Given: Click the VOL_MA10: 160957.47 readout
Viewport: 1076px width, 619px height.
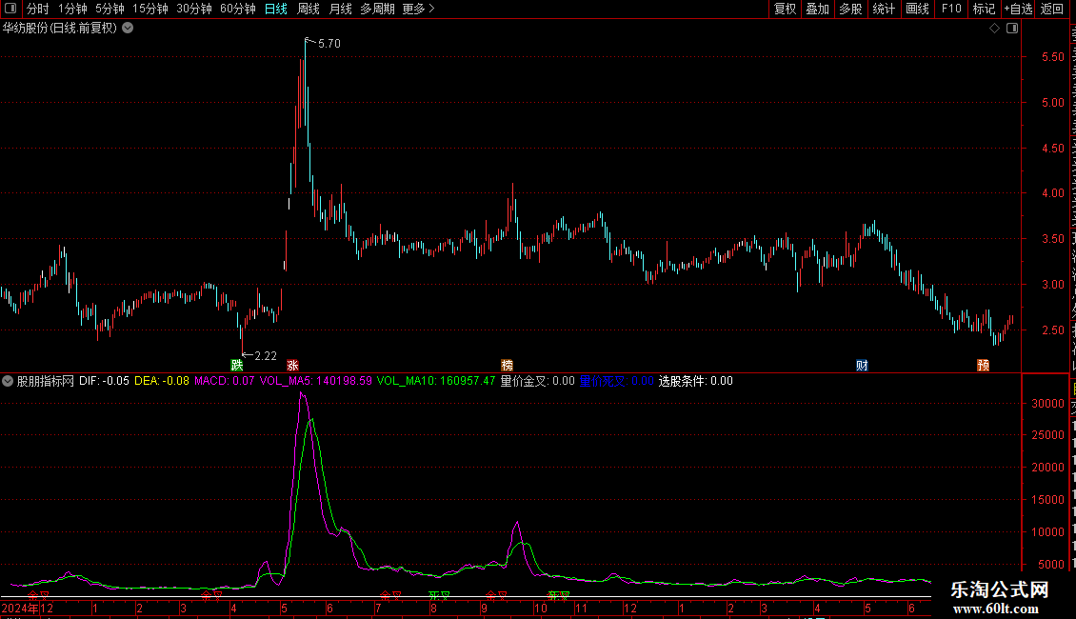Looking at the screenshot, I should point(436,381).
